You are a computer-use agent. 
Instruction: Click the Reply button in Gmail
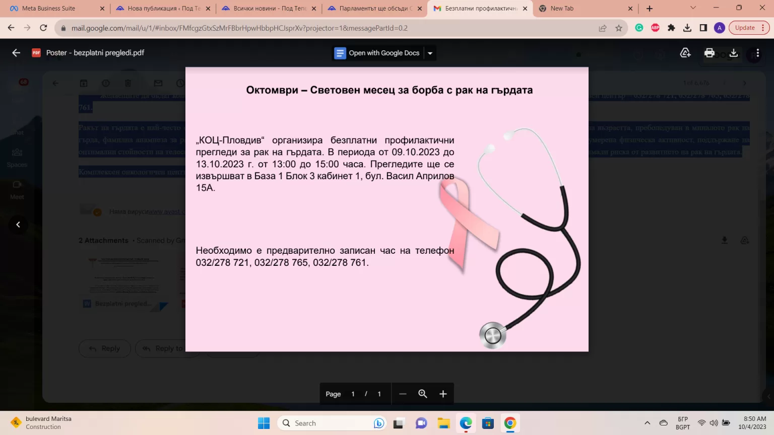tap(105, 348)
